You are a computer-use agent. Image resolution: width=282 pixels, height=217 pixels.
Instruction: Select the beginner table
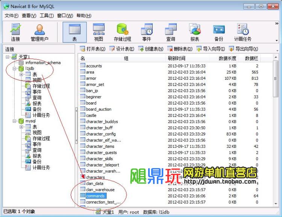click(94, 97)
